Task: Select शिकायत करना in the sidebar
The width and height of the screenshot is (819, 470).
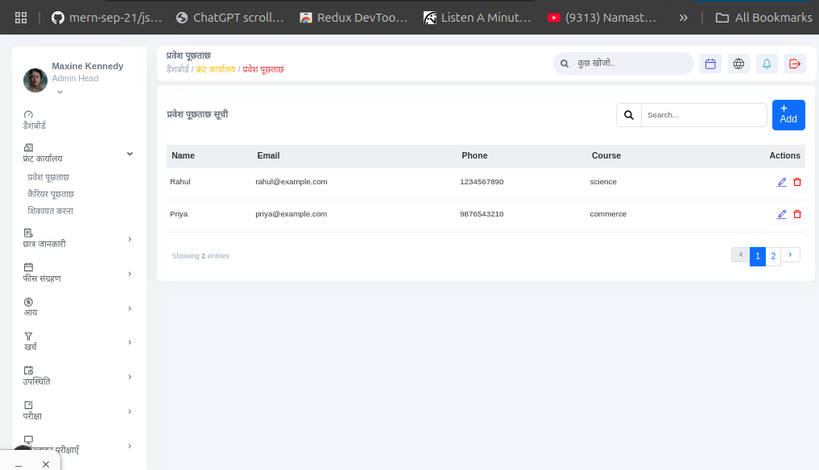Action: click(51, 211)
